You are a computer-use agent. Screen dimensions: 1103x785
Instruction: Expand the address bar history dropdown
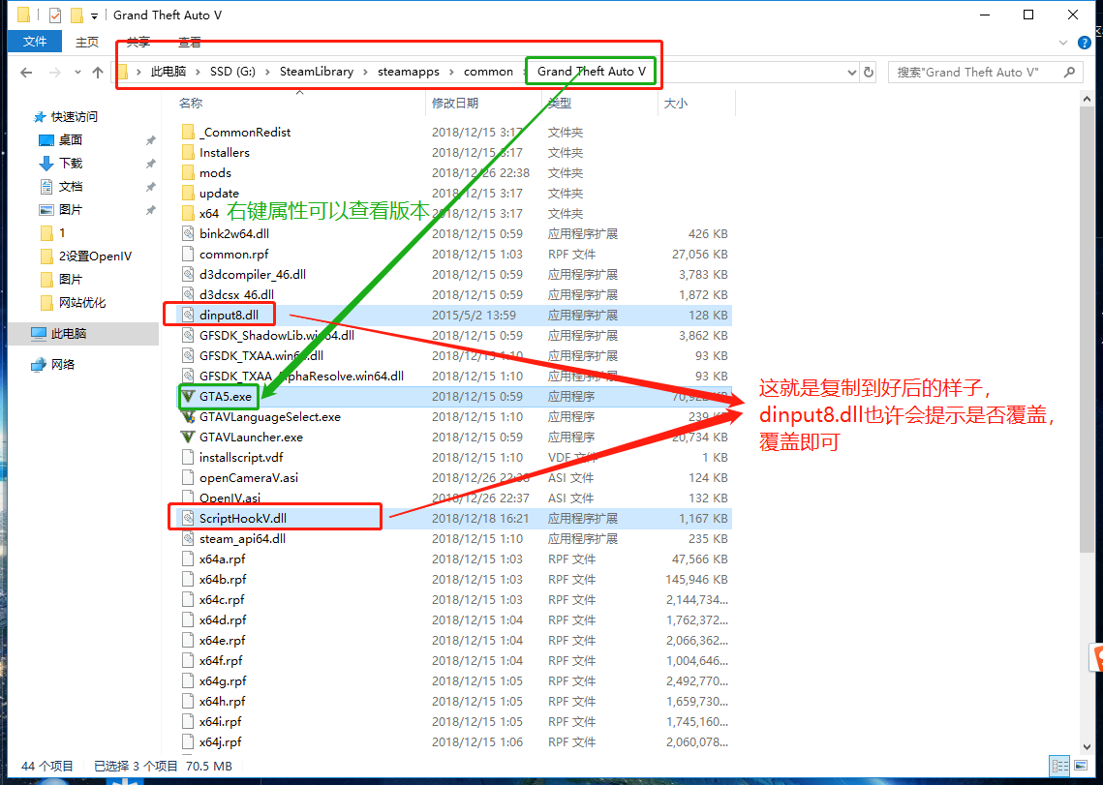(x=852, y=73)
